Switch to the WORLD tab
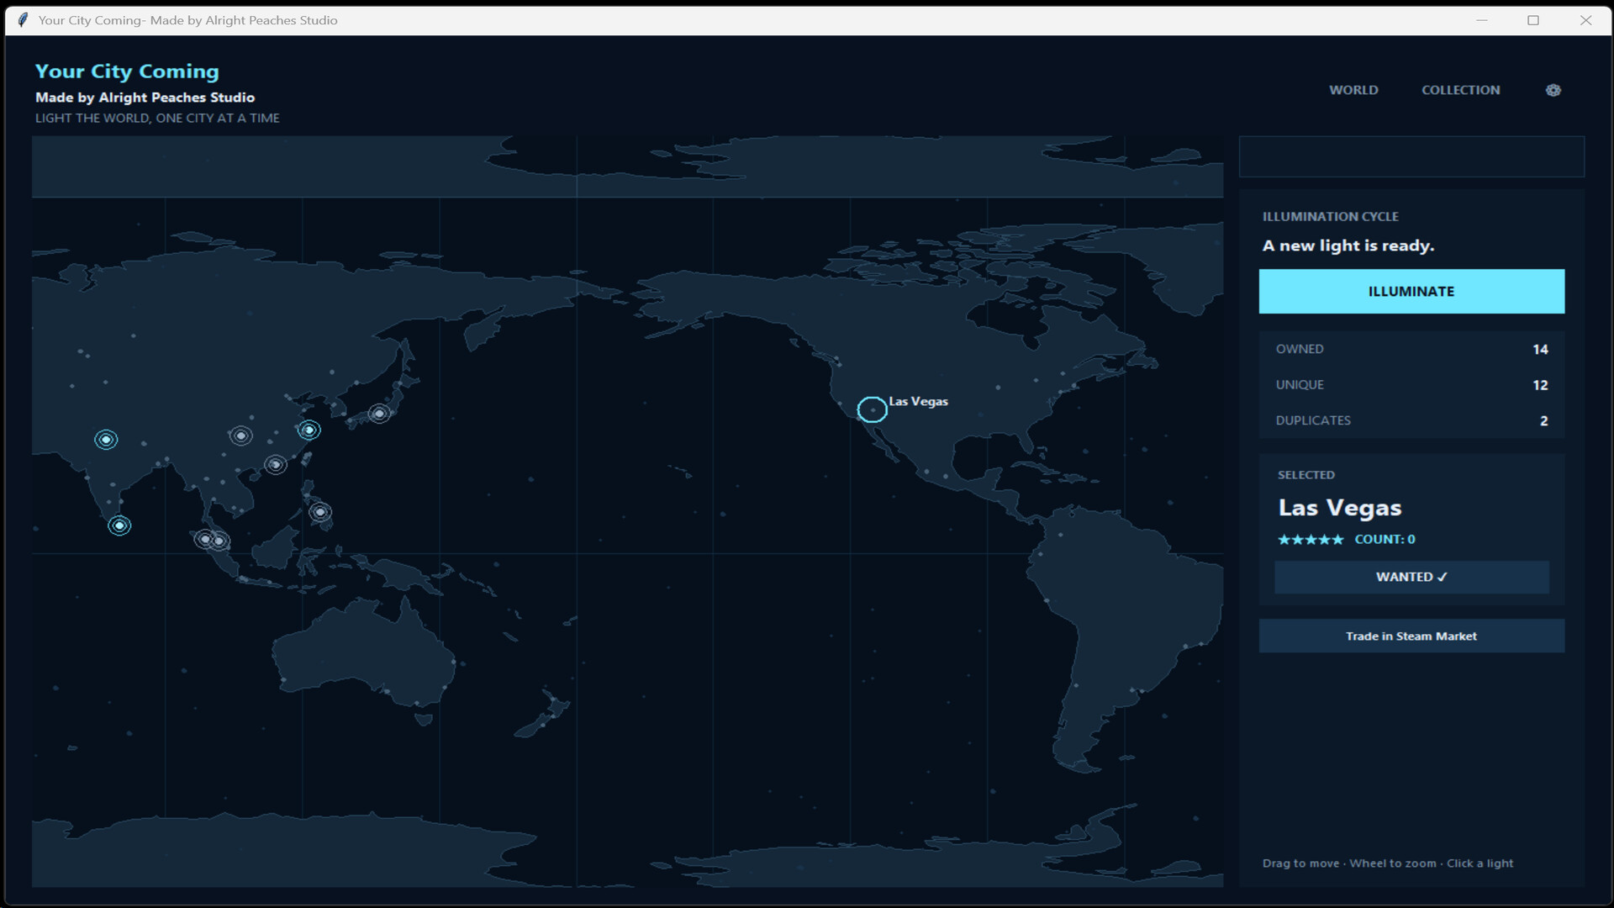 click(1353, 90)
